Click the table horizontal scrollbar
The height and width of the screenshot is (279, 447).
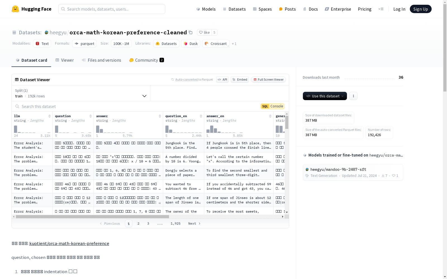tap(92, 217)
